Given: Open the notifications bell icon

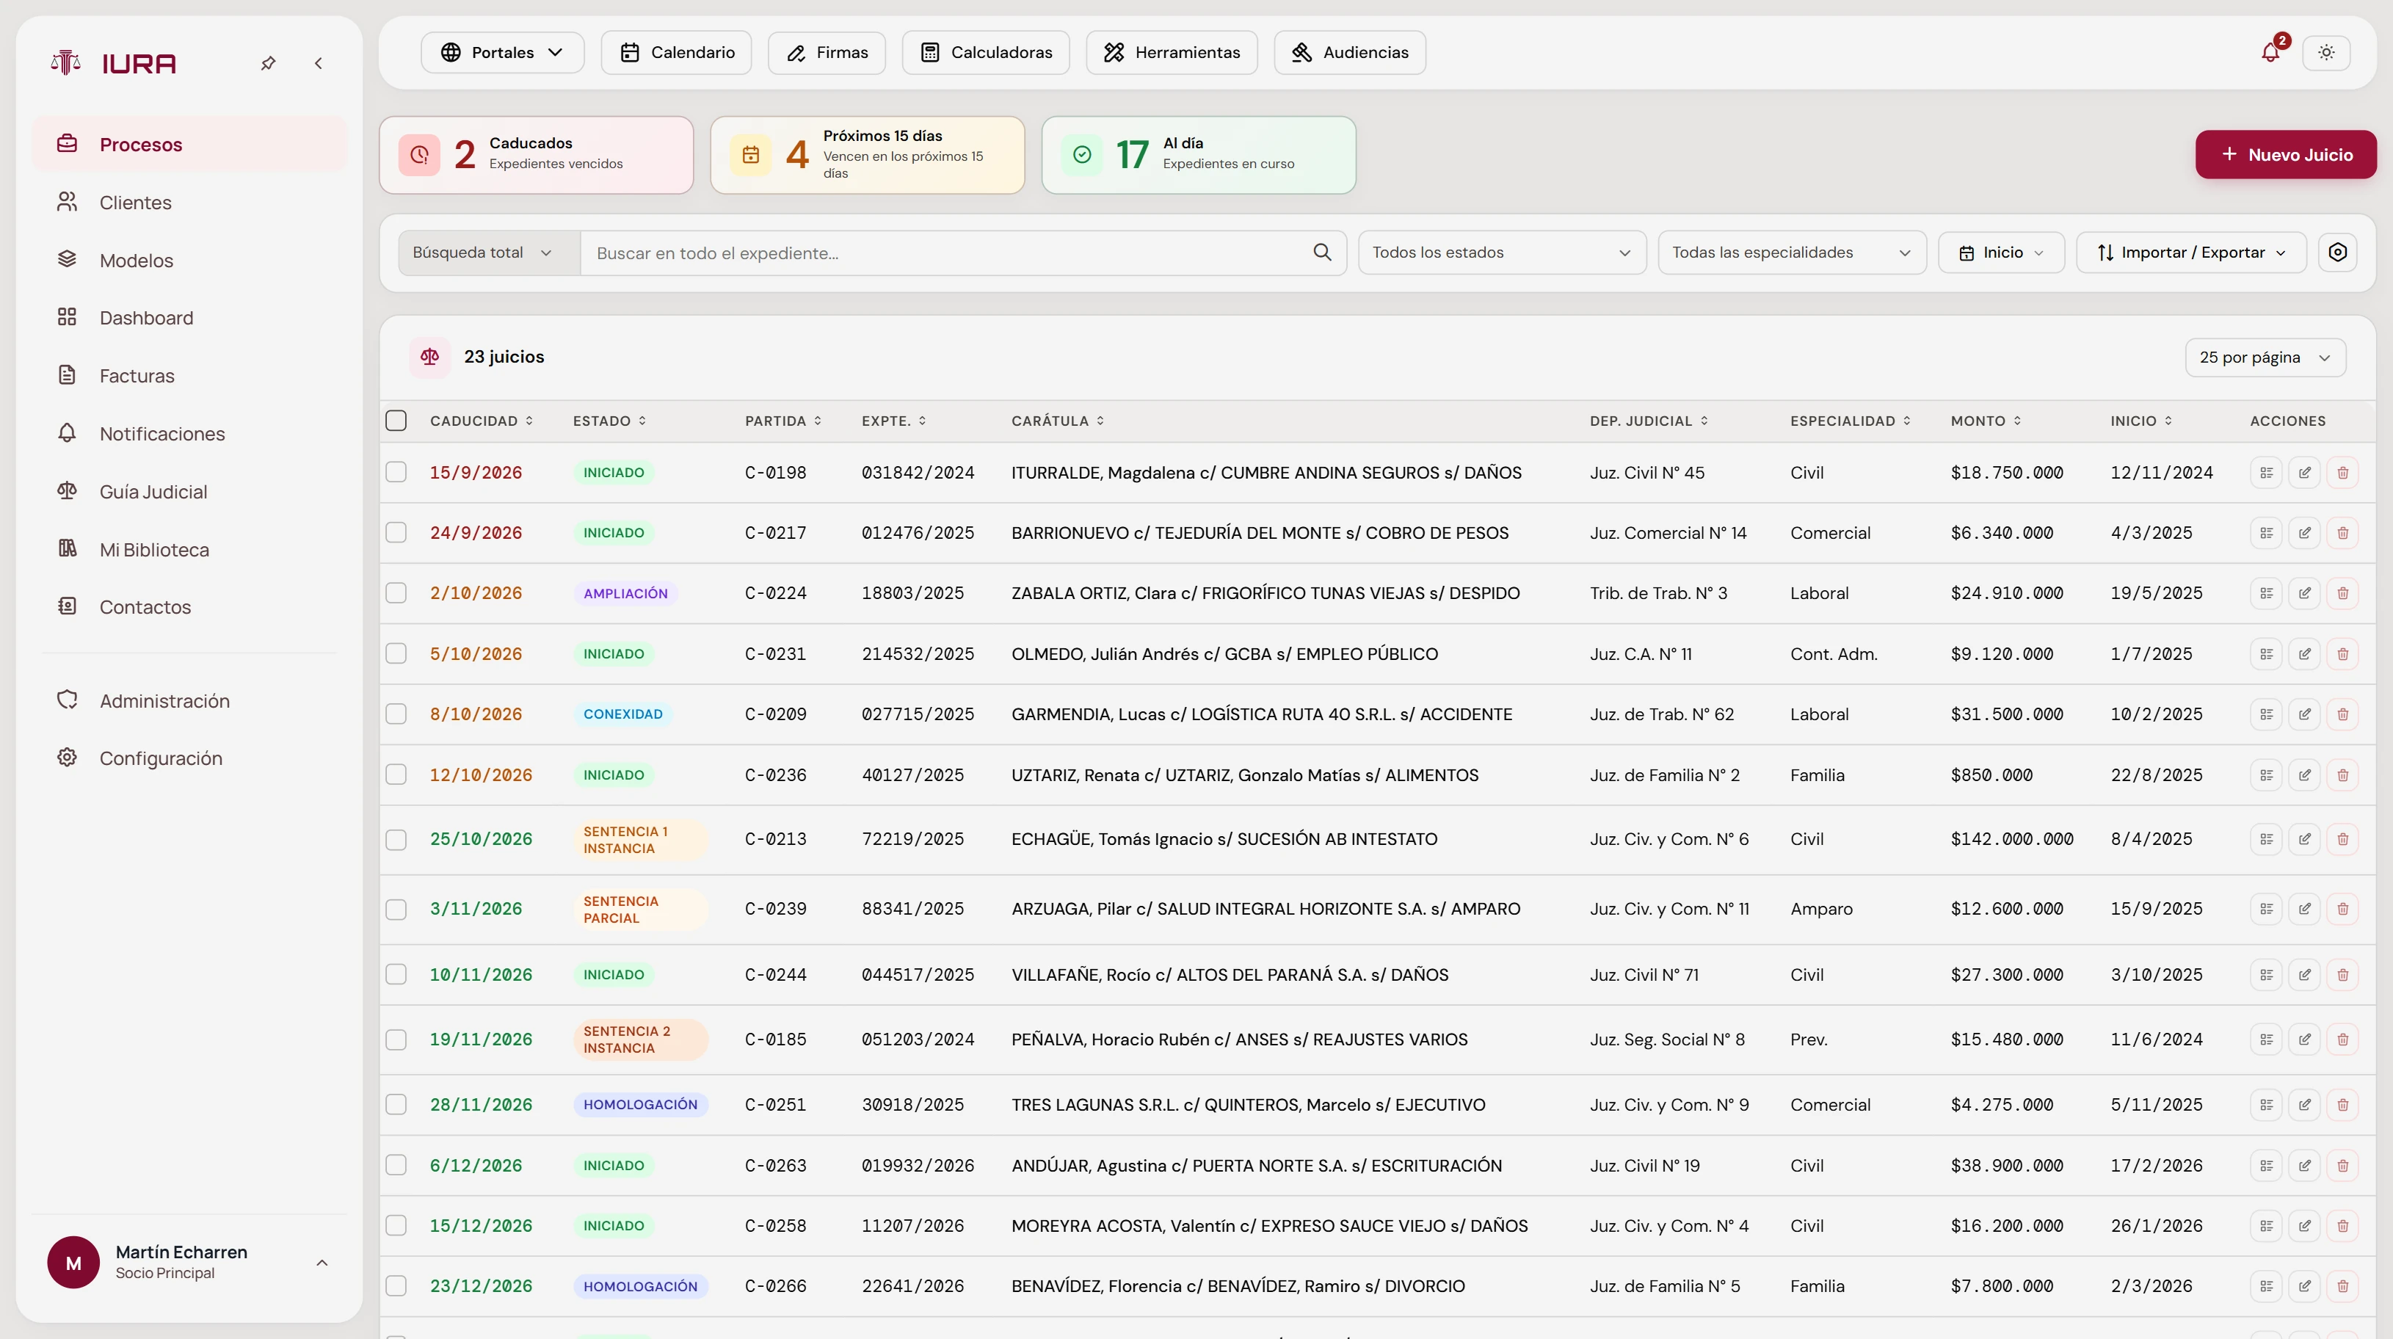Looking at the screenshot, I should coord(2270,52).
